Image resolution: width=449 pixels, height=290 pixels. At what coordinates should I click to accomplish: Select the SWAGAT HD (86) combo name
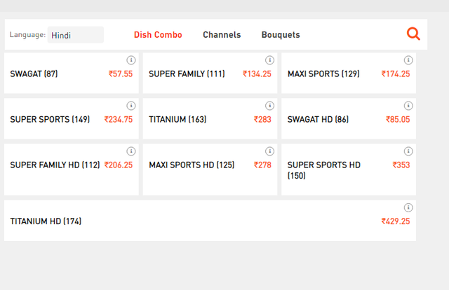(x=318, y=119)
